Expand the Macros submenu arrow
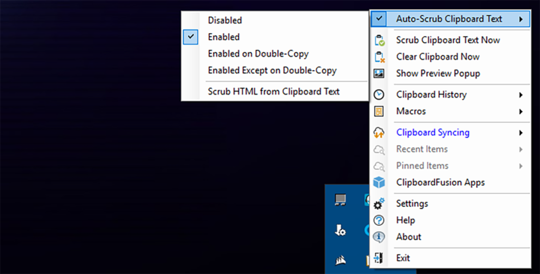 tap(521, 111)
